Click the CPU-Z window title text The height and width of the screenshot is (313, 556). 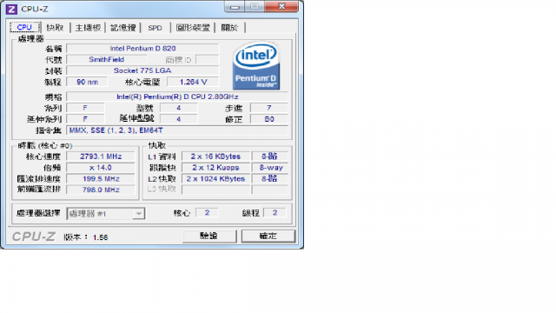[x=35, y=10]
